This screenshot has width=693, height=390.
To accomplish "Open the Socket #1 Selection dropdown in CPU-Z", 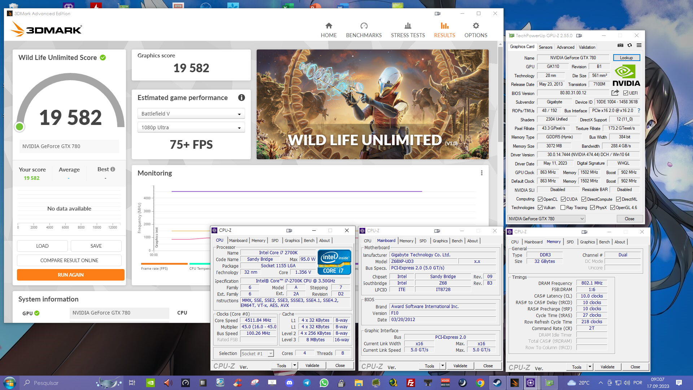I will 257,354.
